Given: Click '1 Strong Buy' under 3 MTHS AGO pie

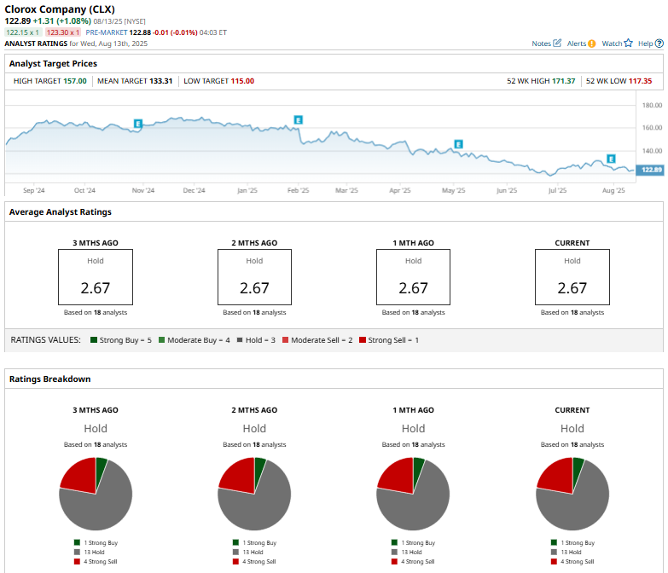Looking at the screenshot, I should pyautogui.click(x=101, y=543).
